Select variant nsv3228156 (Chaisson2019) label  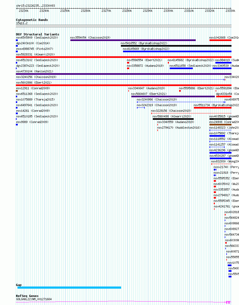171,111
